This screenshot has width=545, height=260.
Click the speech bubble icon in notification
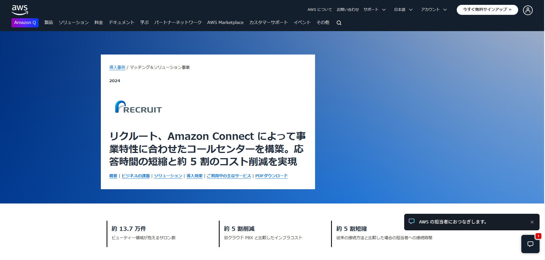tap(412, 221)
